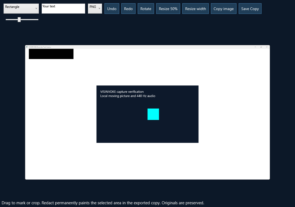Open the Rectangle tool dropdown
The image size is (295, 207).
click(21, 8)
